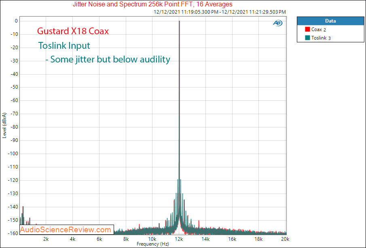Click the 6k frequency tick label
366x248 pixels.
tap(99, 239)
